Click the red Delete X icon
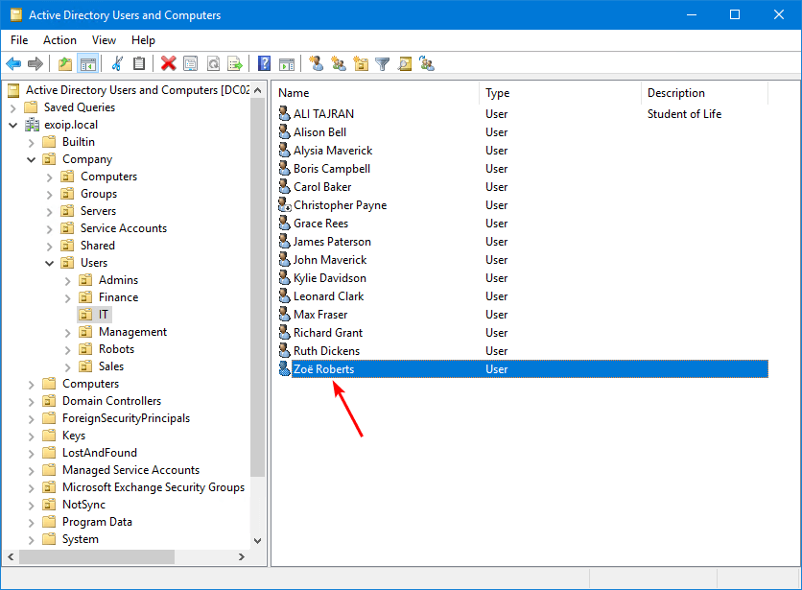The image size is (802, 590). pos(168,64)
